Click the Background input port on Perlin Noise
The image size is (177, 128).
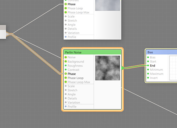click(x=66, y=62)
